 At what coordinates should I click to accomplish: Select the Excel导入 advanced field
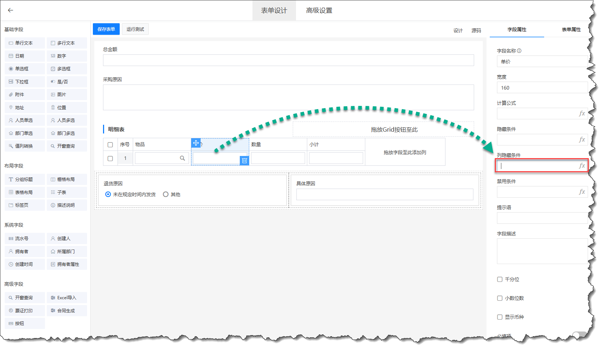67,298
